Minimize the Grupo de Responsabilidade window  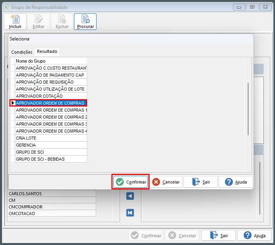point(239,7)
